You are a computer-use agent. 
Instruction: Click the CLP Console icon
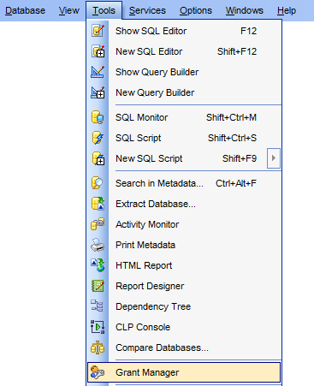pyautogui.click(x=98, y=327)
